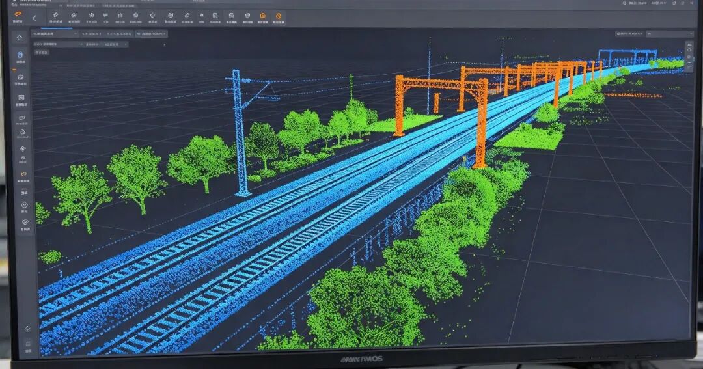703x369 pixels.
Task: Select the seventh left sidebar diamond icon
Action: (x=23, y=148)
